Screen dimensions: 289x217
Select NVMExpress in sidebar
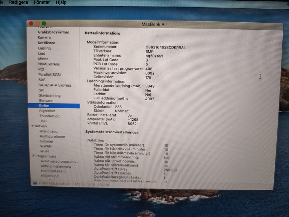(x=49, y=64)
